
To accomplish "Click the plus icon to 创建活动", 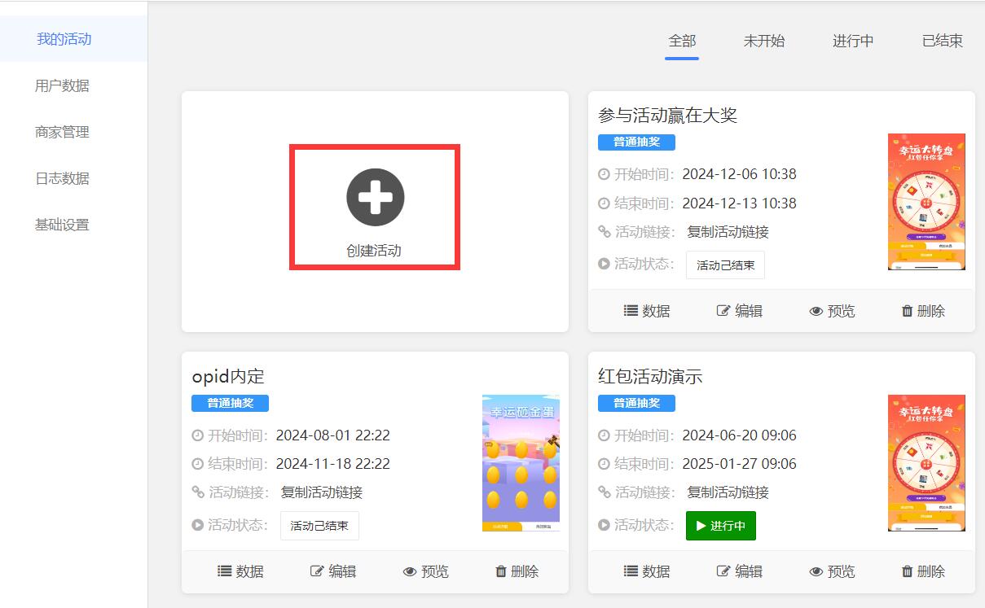I will click(374, 195).
